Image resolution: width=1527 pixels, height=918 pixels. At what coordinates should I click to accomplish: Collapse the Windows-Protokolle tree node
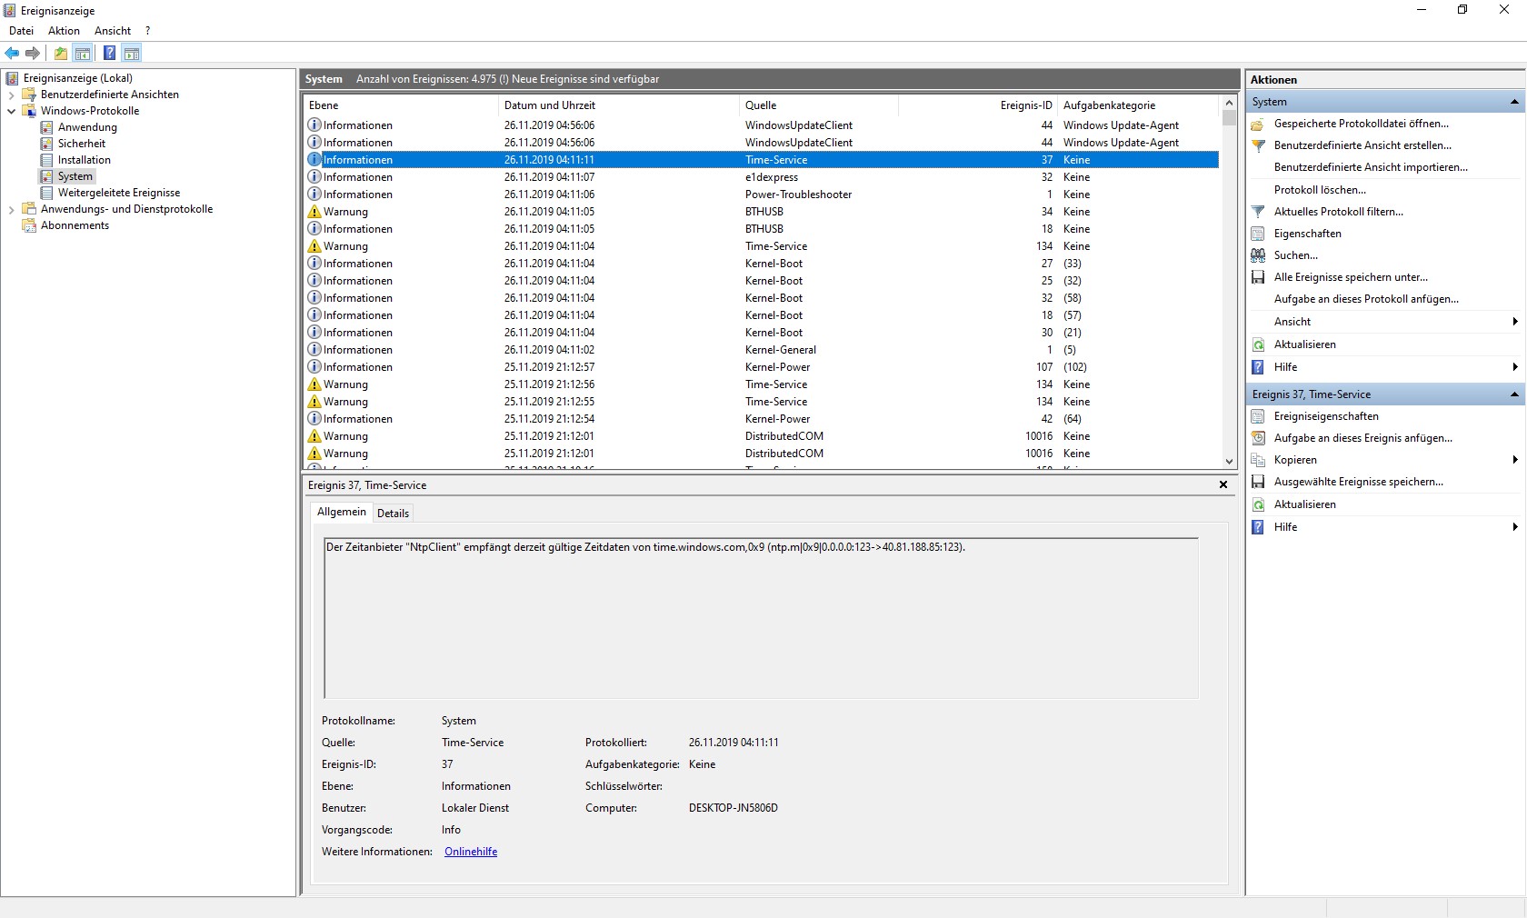click(12, 111)
